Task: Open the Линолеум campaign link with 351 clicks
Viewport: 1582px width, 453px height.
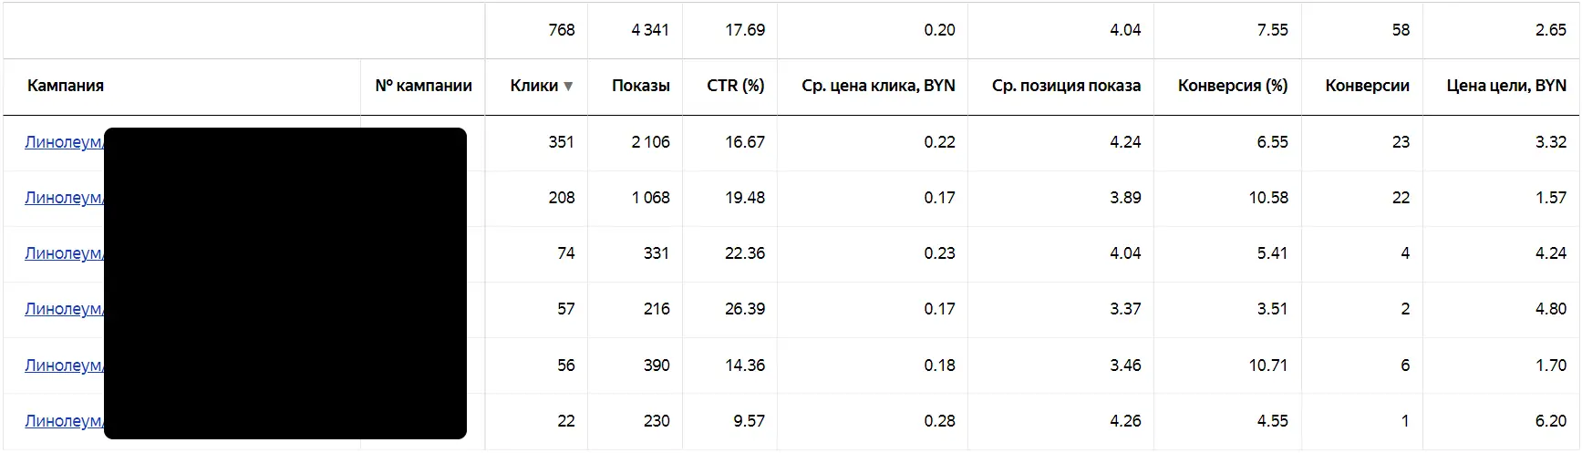Action: (64, 142)
